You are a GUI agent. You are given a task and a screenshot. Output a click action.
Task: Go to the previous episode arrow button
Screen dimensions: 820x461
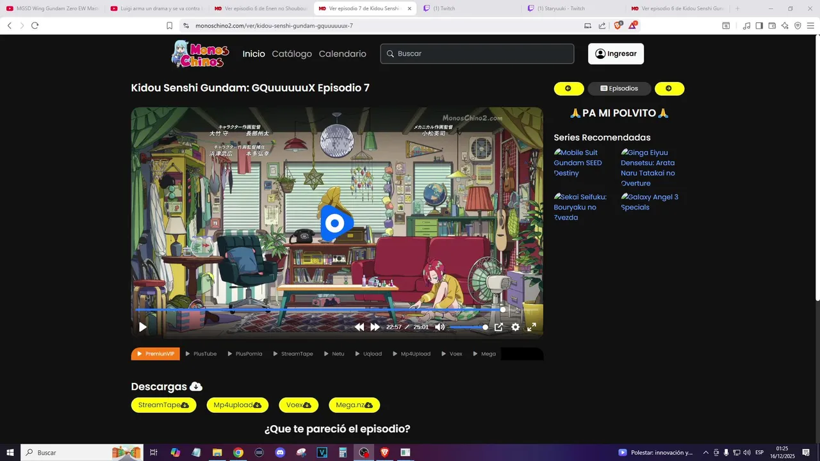pos(569,88)
